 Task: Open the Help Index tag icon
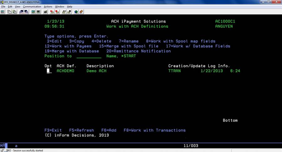click(81, 12)
